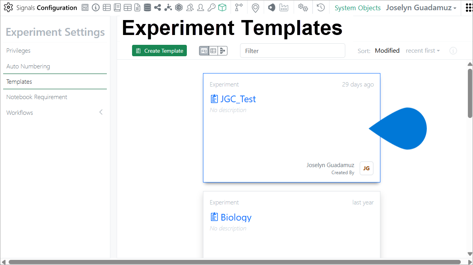473x265 pixels.
Task: Click the factory materials icon
Action: coord(284,7)
